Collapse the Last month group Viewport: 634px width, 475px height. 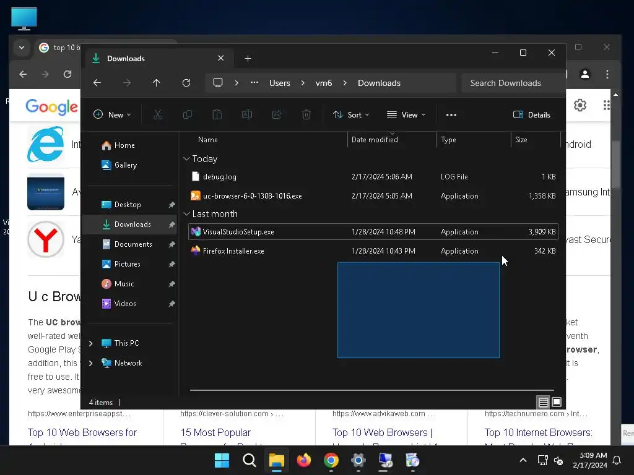186,213
